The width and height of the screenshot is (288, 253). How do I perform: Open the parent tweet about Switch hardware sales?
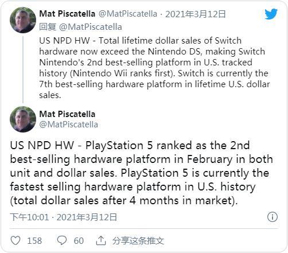[x=154, y=68]
